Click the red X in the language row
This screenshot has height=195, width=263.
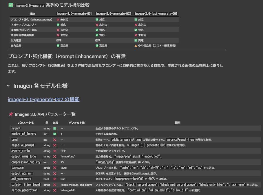[x=55, y=168]
